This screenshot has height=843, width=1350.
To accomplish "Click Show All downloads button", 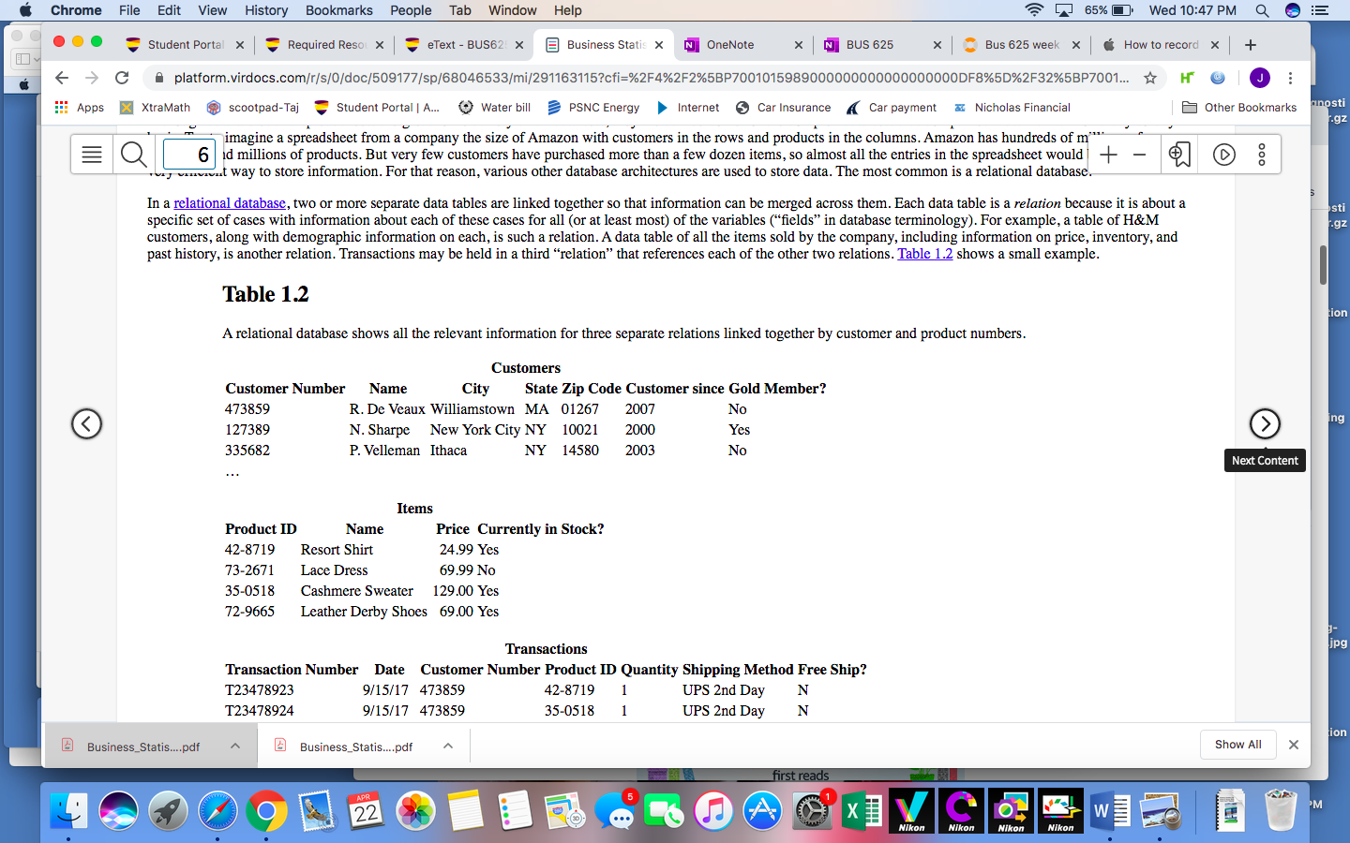I will [x=1237, y=745].
